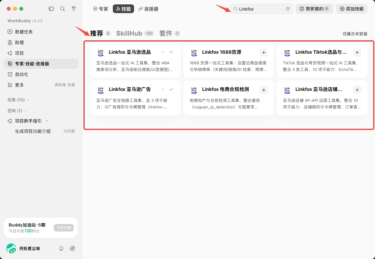Click Linkfox 1688货源 logo icon
Image resolution: width=375 pixels, height=259 pixels.
194,53
